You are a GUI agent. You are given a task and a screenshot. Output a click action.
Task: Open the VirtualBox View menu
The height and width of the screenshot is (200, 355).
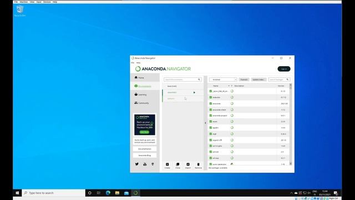point(32,2)
